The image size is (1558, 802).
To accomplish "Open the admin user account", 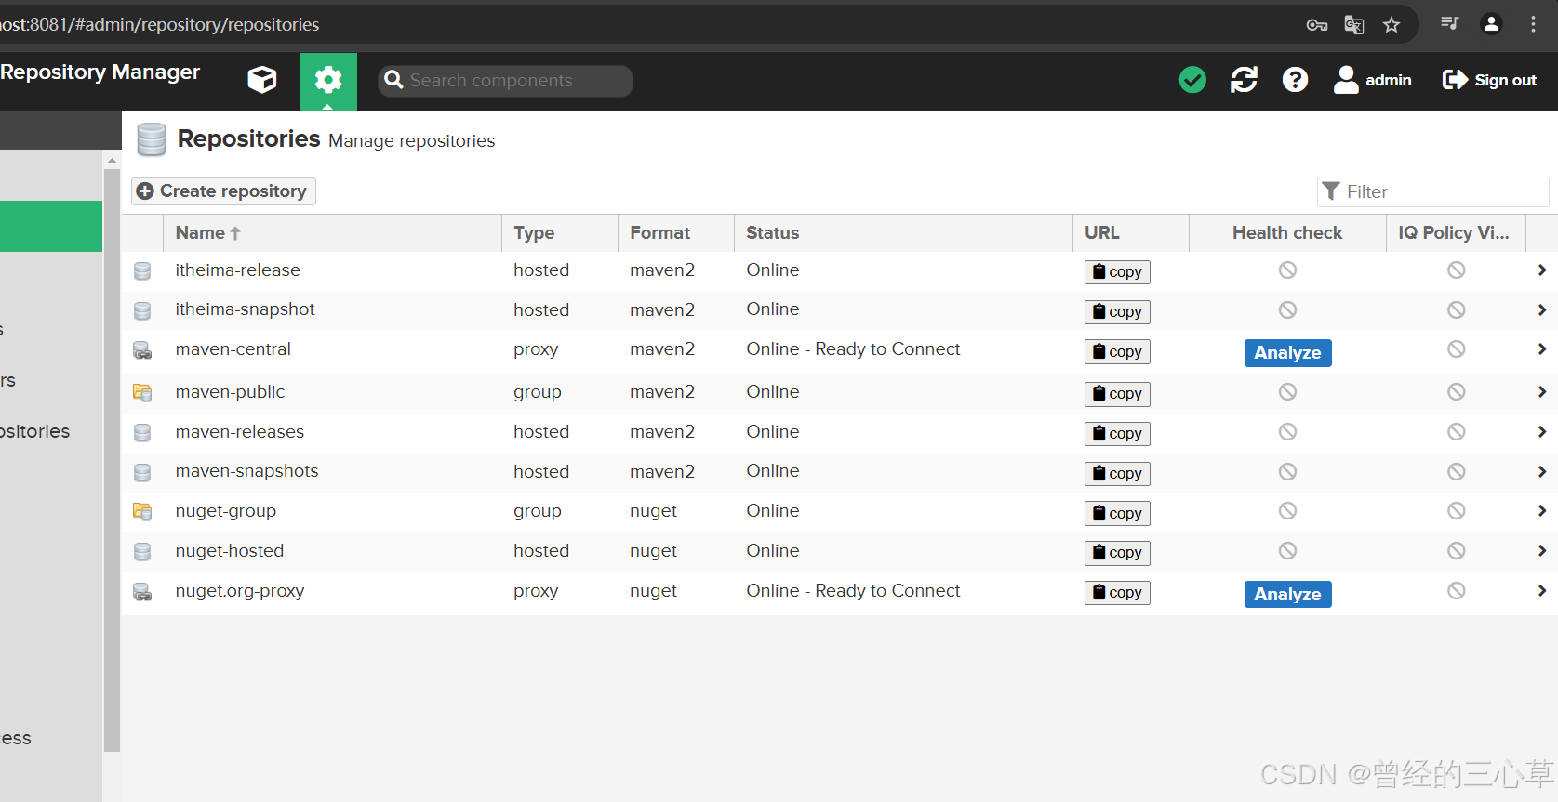I will click(1373, 80).
